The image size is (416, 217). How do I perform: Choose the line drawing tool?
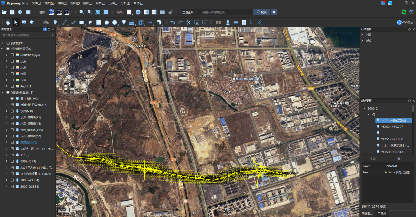click(65, 22)
